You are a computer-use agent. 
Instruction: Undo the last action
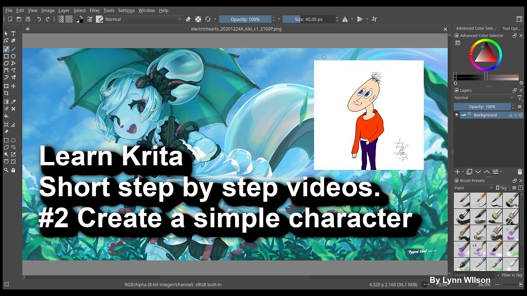click(39, 19)
